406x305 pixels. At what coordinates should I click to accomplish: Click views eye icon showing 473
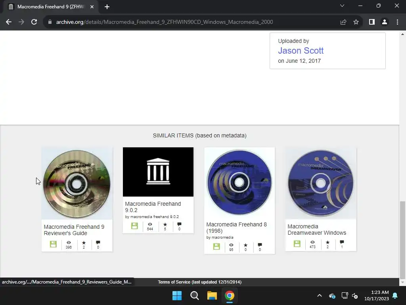coord(312,242)
